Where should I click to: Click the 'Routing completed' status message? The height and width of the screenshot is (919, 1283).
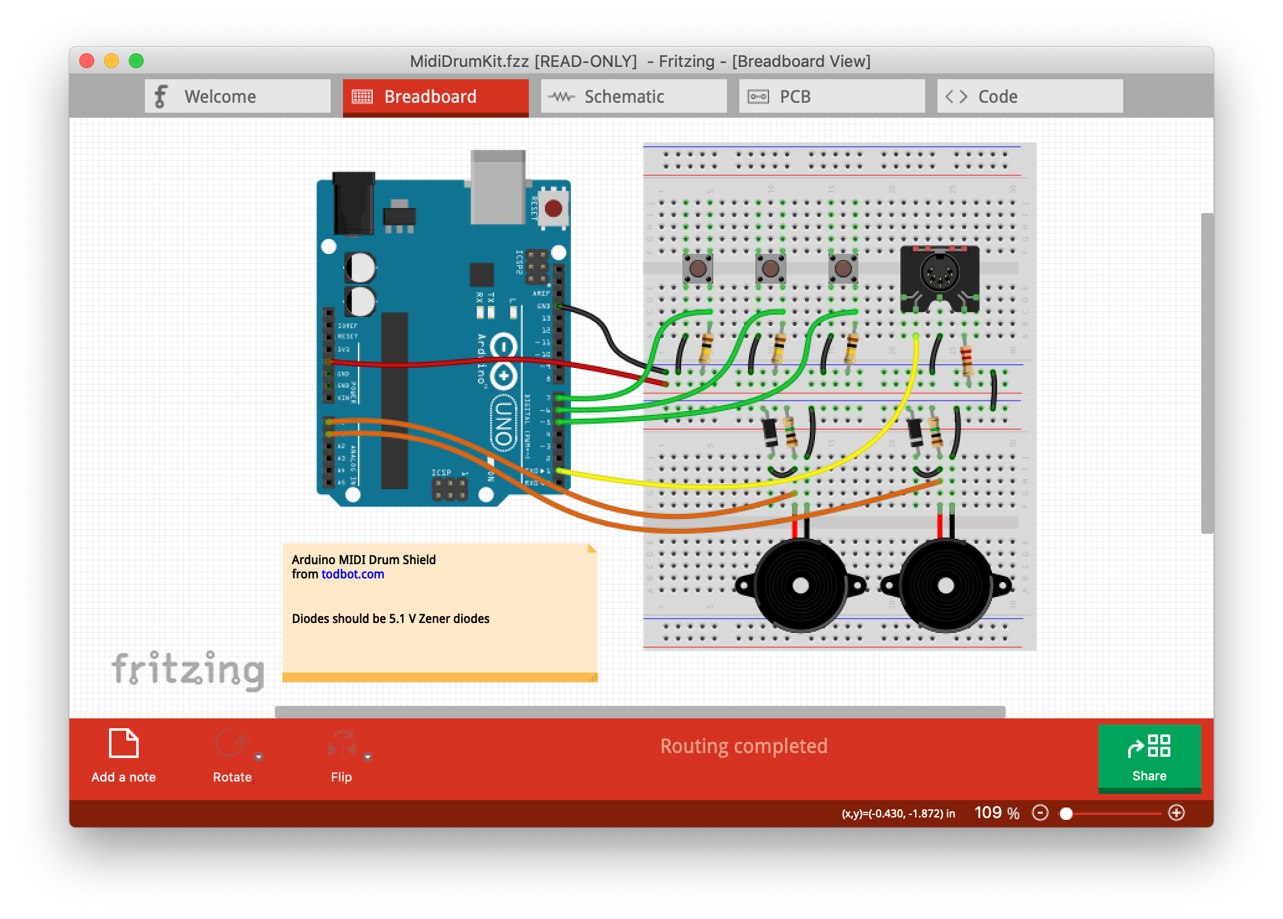click(x=744, y=746)
